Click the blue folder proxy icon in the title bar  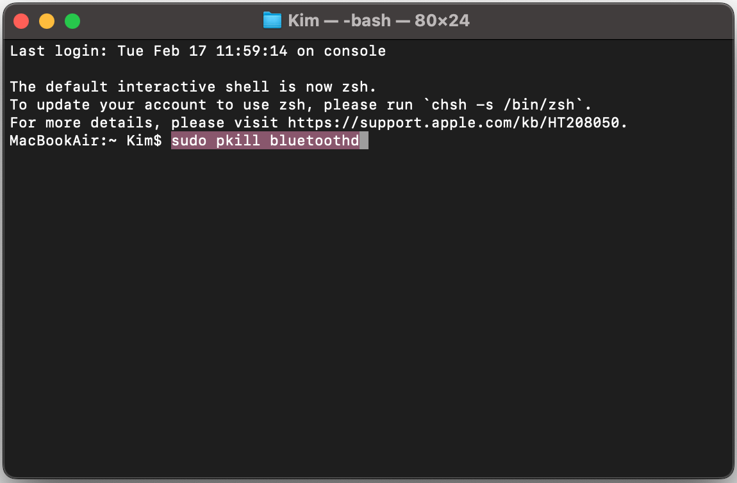pos(272,20)
